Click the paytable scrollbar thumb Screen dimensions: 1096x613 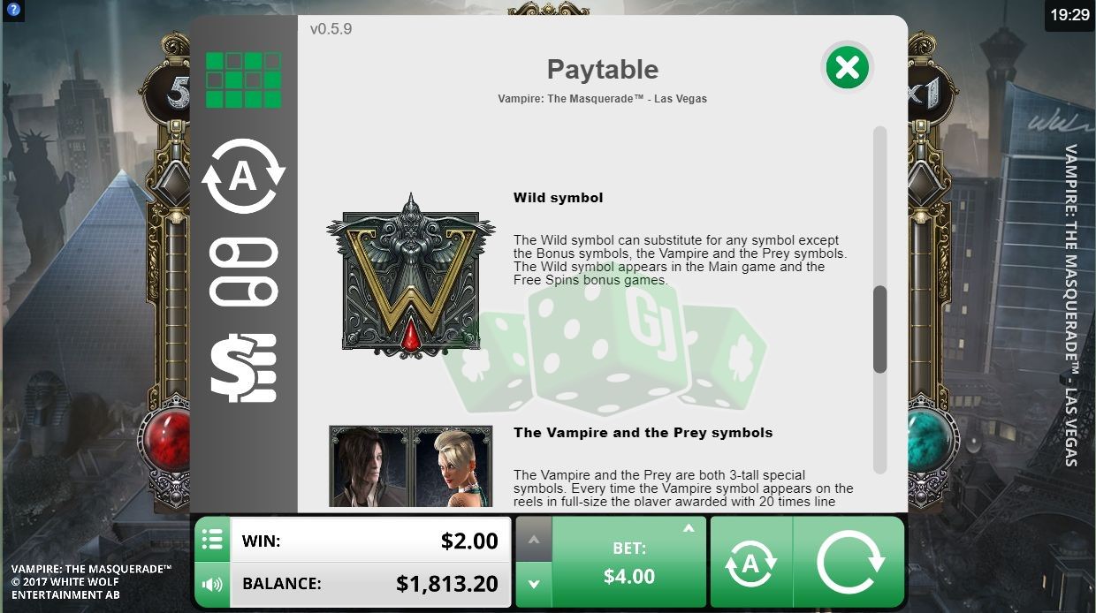(x=879, y=329)
